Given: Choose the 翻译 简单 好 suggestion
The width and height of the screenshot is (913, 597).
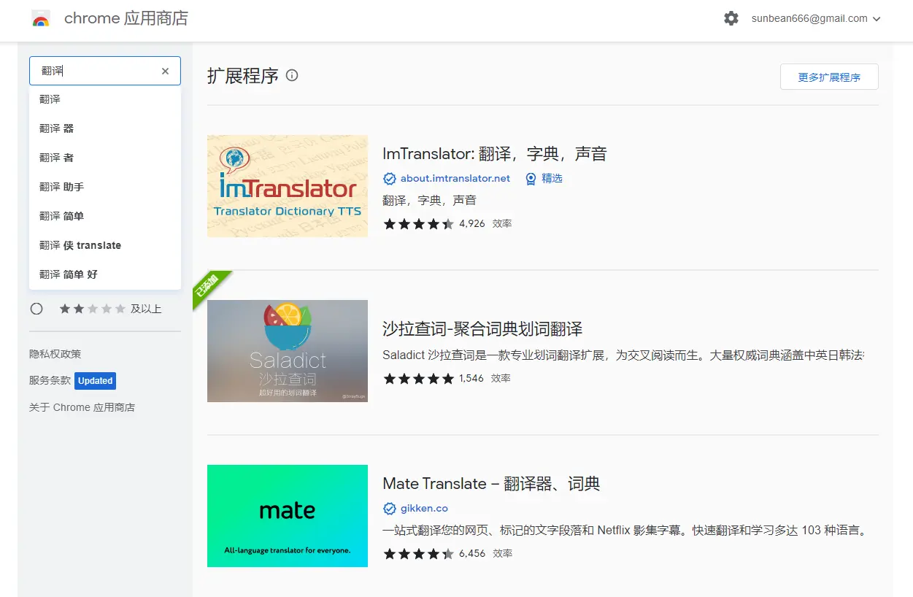Looking at the screenshot, I should tap(105, 274).
